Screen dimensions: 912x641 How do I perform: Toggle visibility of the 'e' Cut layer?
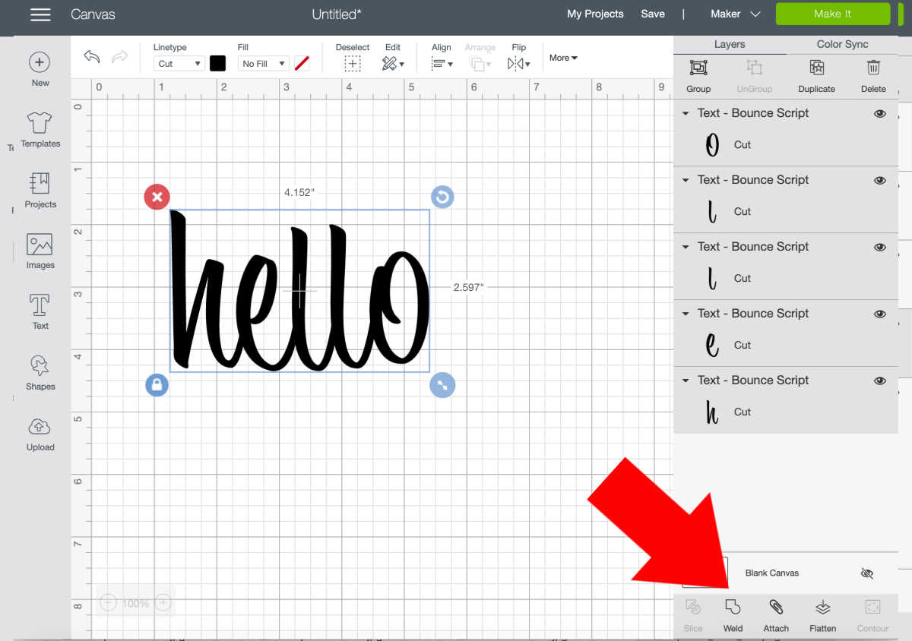coord(879,314)
